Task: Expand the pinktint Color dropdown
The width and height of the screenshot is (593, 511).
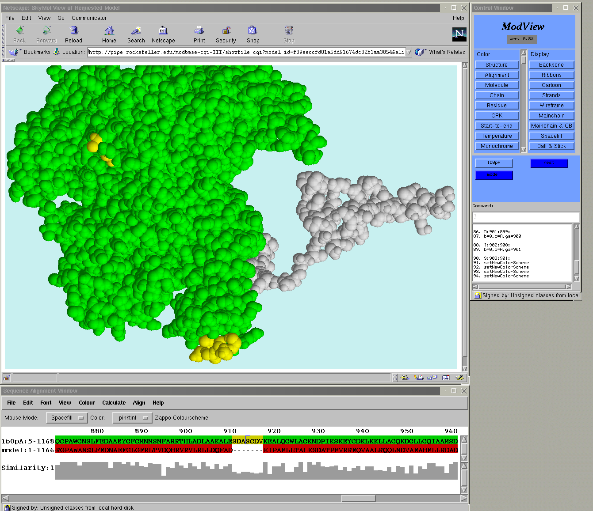Action: [133, 418]
